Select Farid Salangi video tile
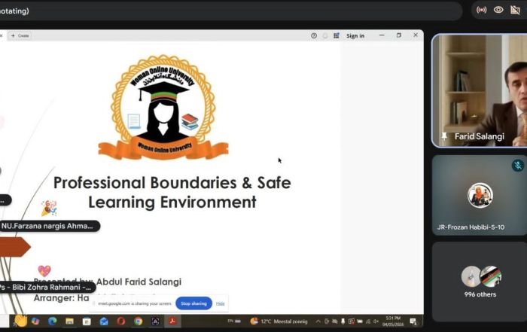The height and width of the screenshot is (332, 527). [x=479, y=90]
